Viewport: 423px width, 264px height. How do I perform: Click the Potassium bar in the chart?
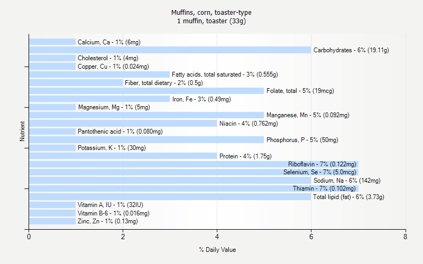point(52,148)
